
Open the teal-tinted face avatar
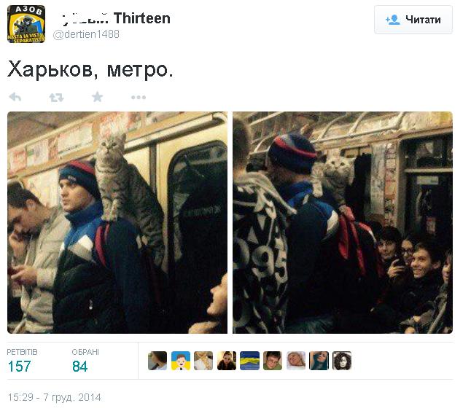point(319,361)
